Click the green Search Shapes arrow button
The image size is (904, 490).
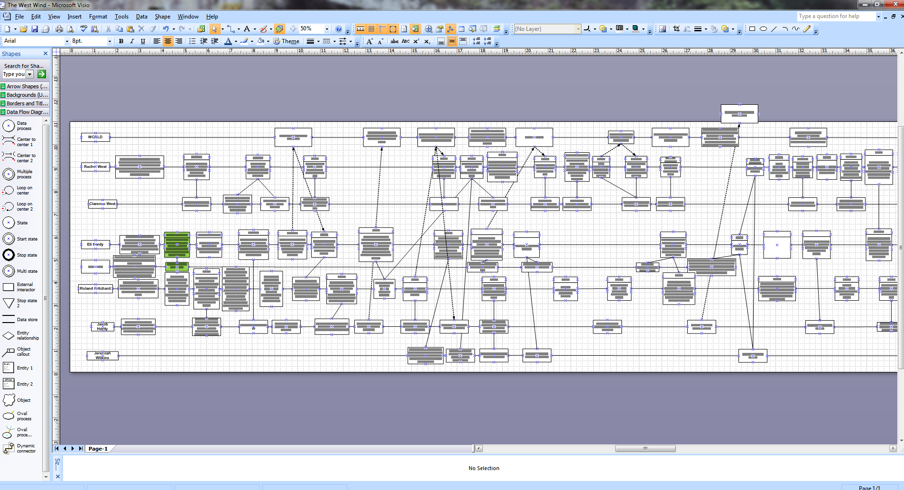pos(42,74)
